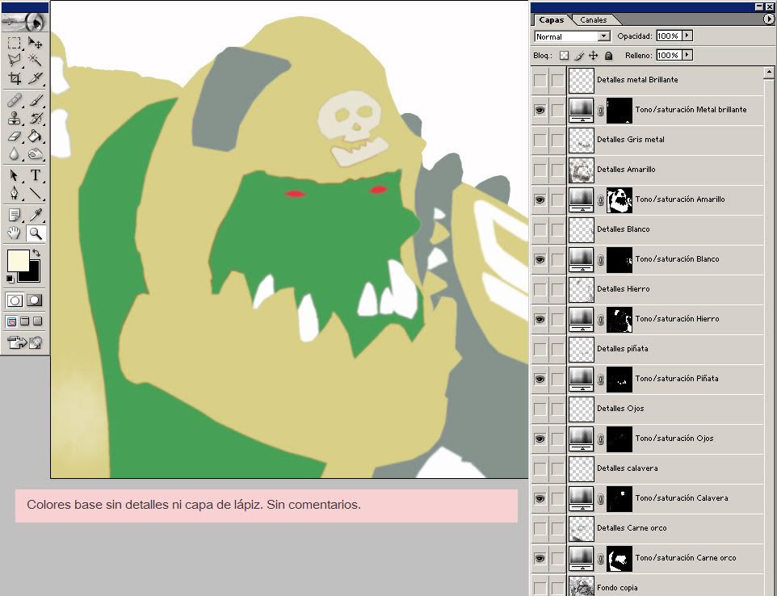
Task: Select the Pen tool
Action: click(x=15, y=193)
